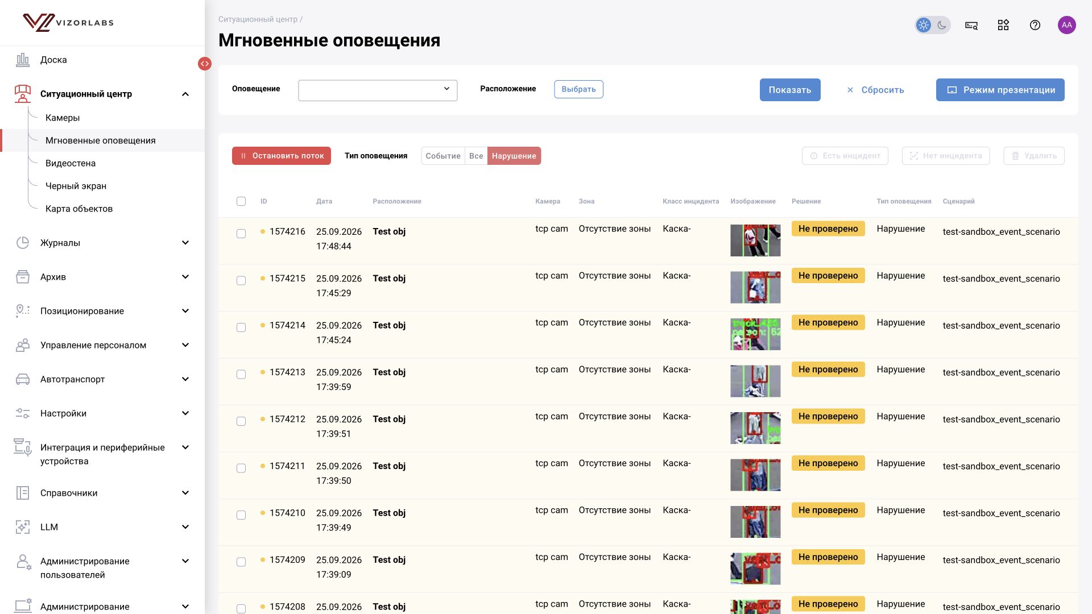
Task: Click the Справочники book icon
Action: click(23, 493)
